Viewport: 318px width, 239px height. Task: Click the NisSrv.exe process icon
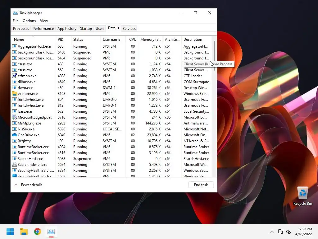click(x=14, y=129)
